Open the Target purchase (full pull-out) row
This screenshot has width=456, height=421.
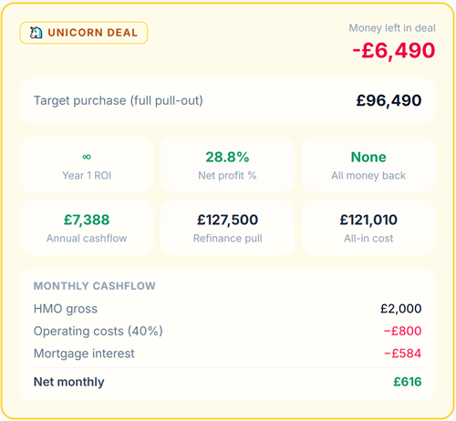pyautogui.click(x=228, y=100)
